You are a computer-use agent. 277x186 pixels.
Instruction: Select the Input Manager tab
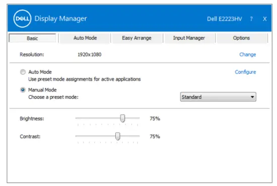[189, 38]
